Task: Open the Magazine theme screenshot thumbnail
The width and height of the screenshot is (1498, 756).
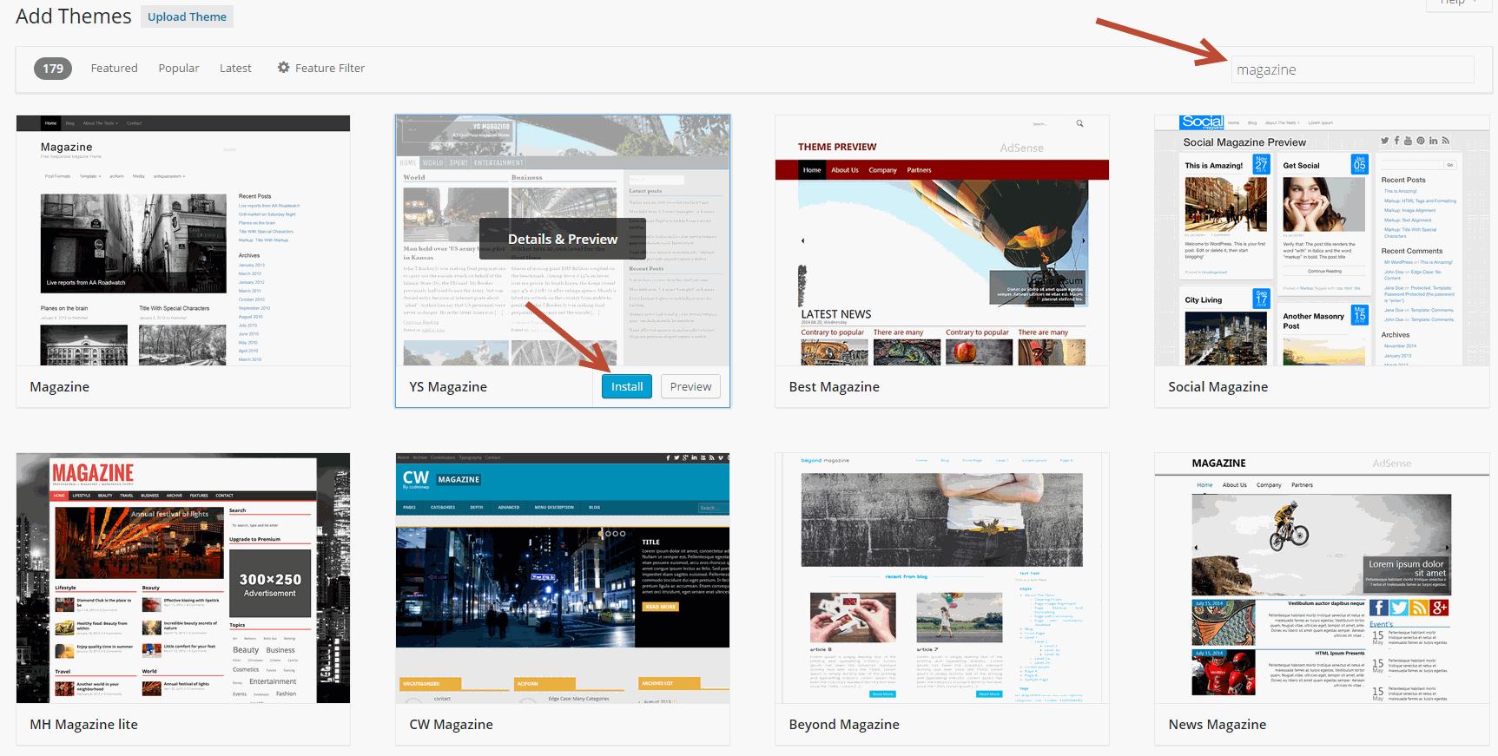Action: [x=183, y=240]
